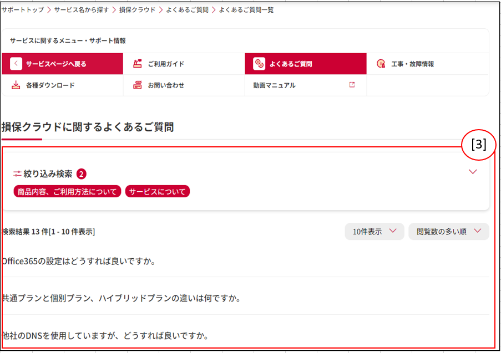Remove the 商品内容、ご利用方法について filter tag
Viewport: 501px width, 353px height.
tap(67, 192)
